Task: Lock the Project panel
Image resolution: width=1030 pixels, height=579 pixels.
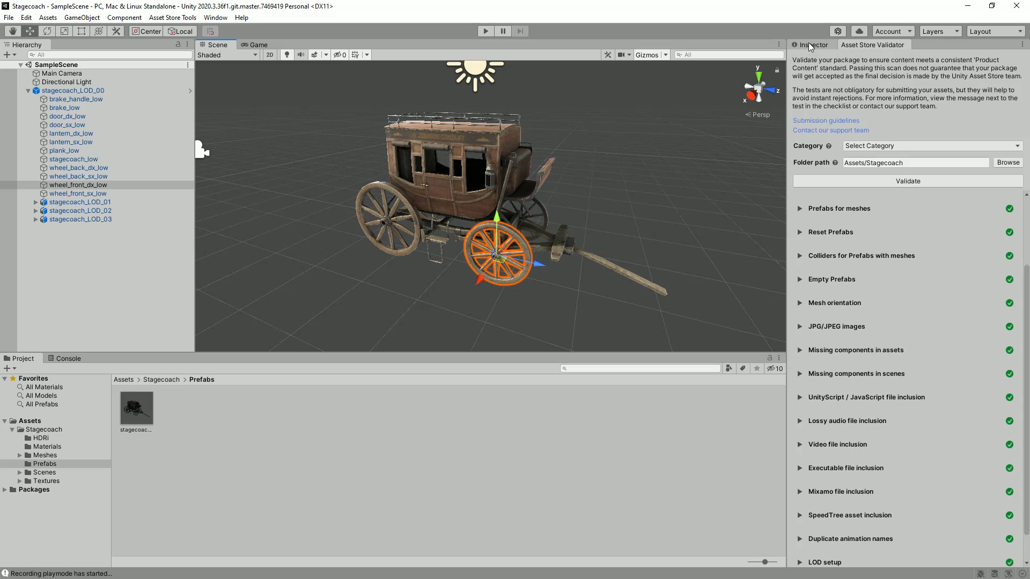Action: click(770, 358)
